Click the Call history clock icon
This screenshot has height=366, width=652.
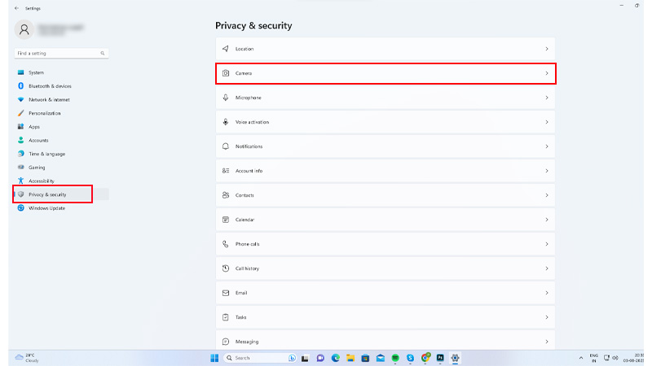(x=226, y=268)
